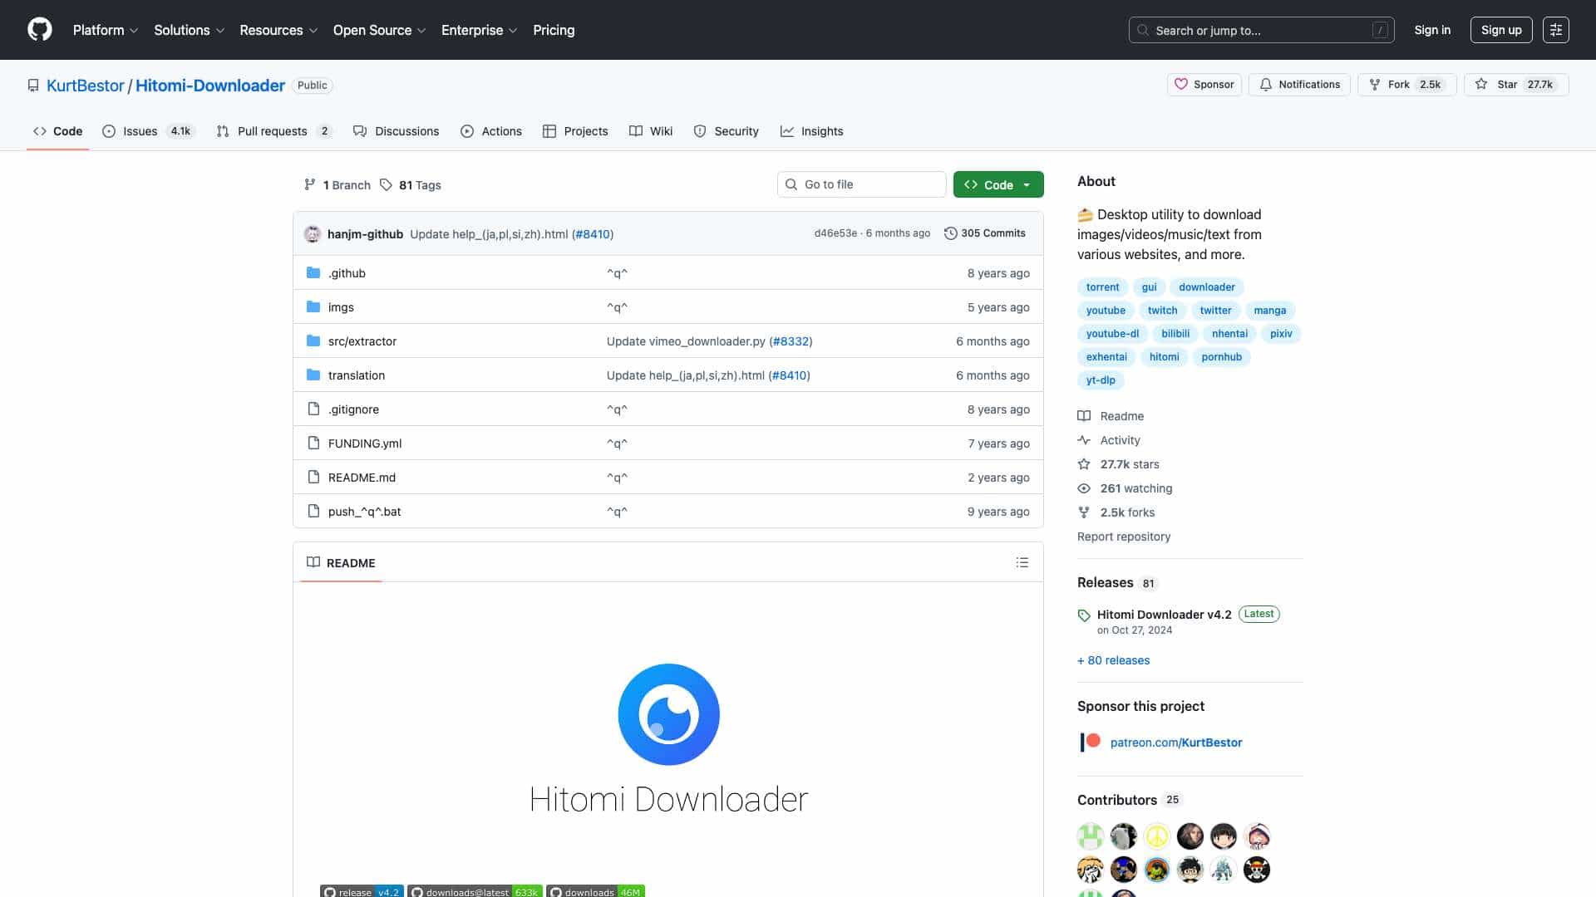Open the Insights tab
This screenshot has width=1596, height=897.
coord(812,131)
